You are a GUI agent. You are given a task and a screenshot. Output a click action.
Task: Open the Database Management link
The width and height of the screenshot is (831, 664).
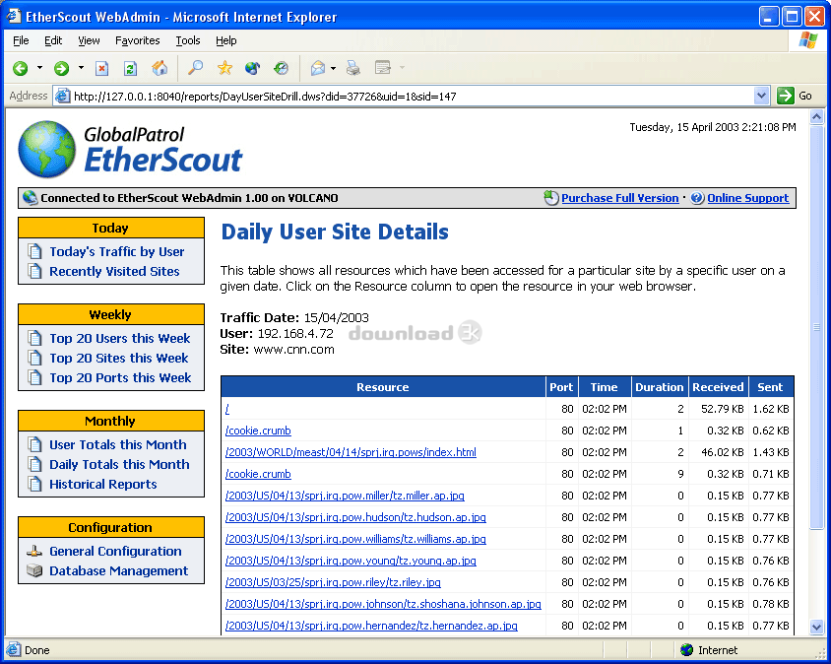pos(119,570)
